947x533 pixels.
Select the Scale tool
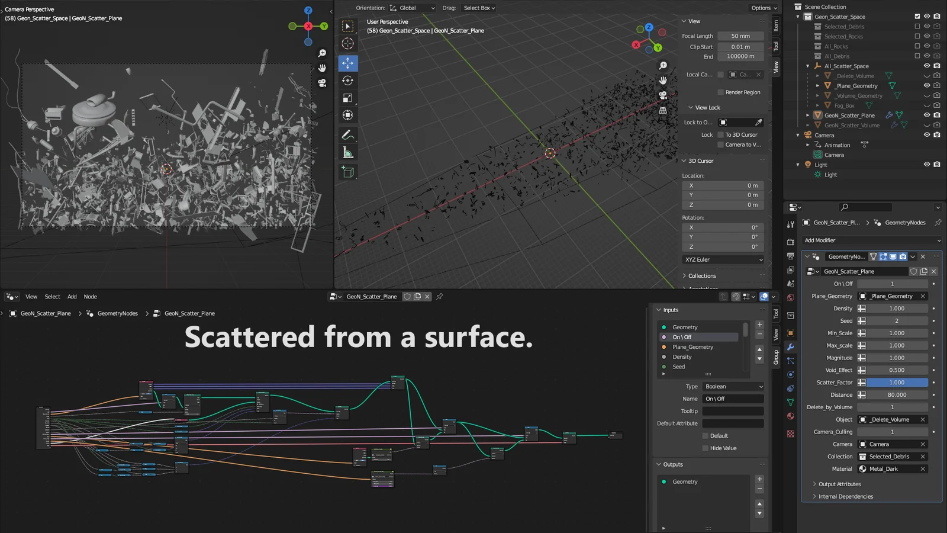[x=347, y=98]
